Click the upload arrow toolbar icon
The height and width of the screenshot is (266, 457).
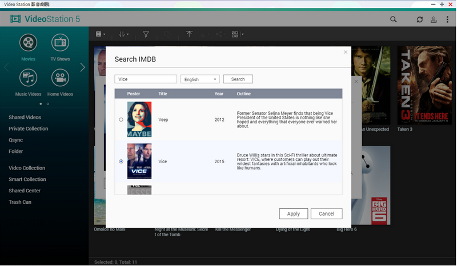[189, 34]
